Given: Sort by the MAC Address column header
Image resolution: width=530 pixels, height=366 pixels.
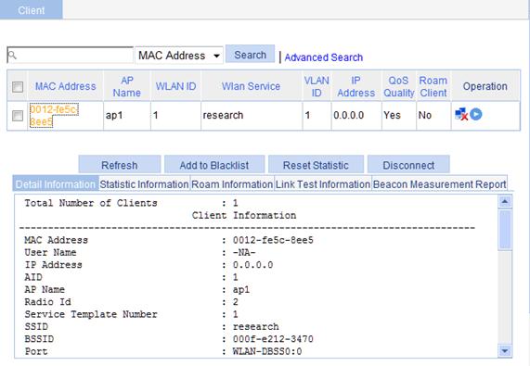Looking at the screenshot, I should (66, 86).
